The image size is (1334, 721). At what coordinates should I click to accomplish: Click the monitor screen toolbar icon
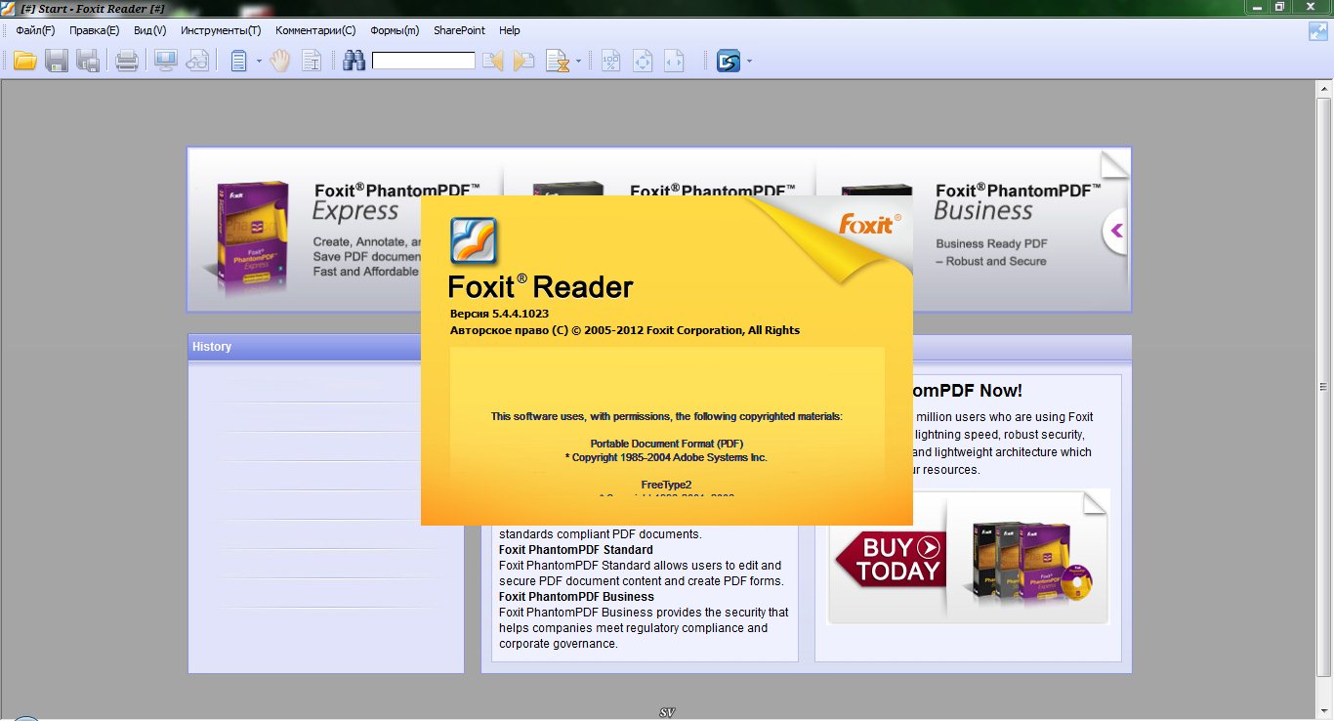pyautogui.click(x=165, y=62)
